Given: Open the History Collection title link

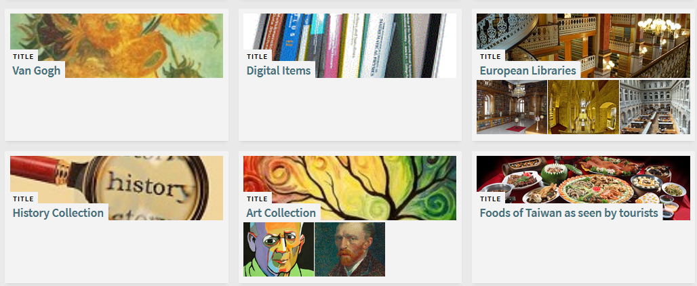Looking at the screenshot, I should coord(58,213).
